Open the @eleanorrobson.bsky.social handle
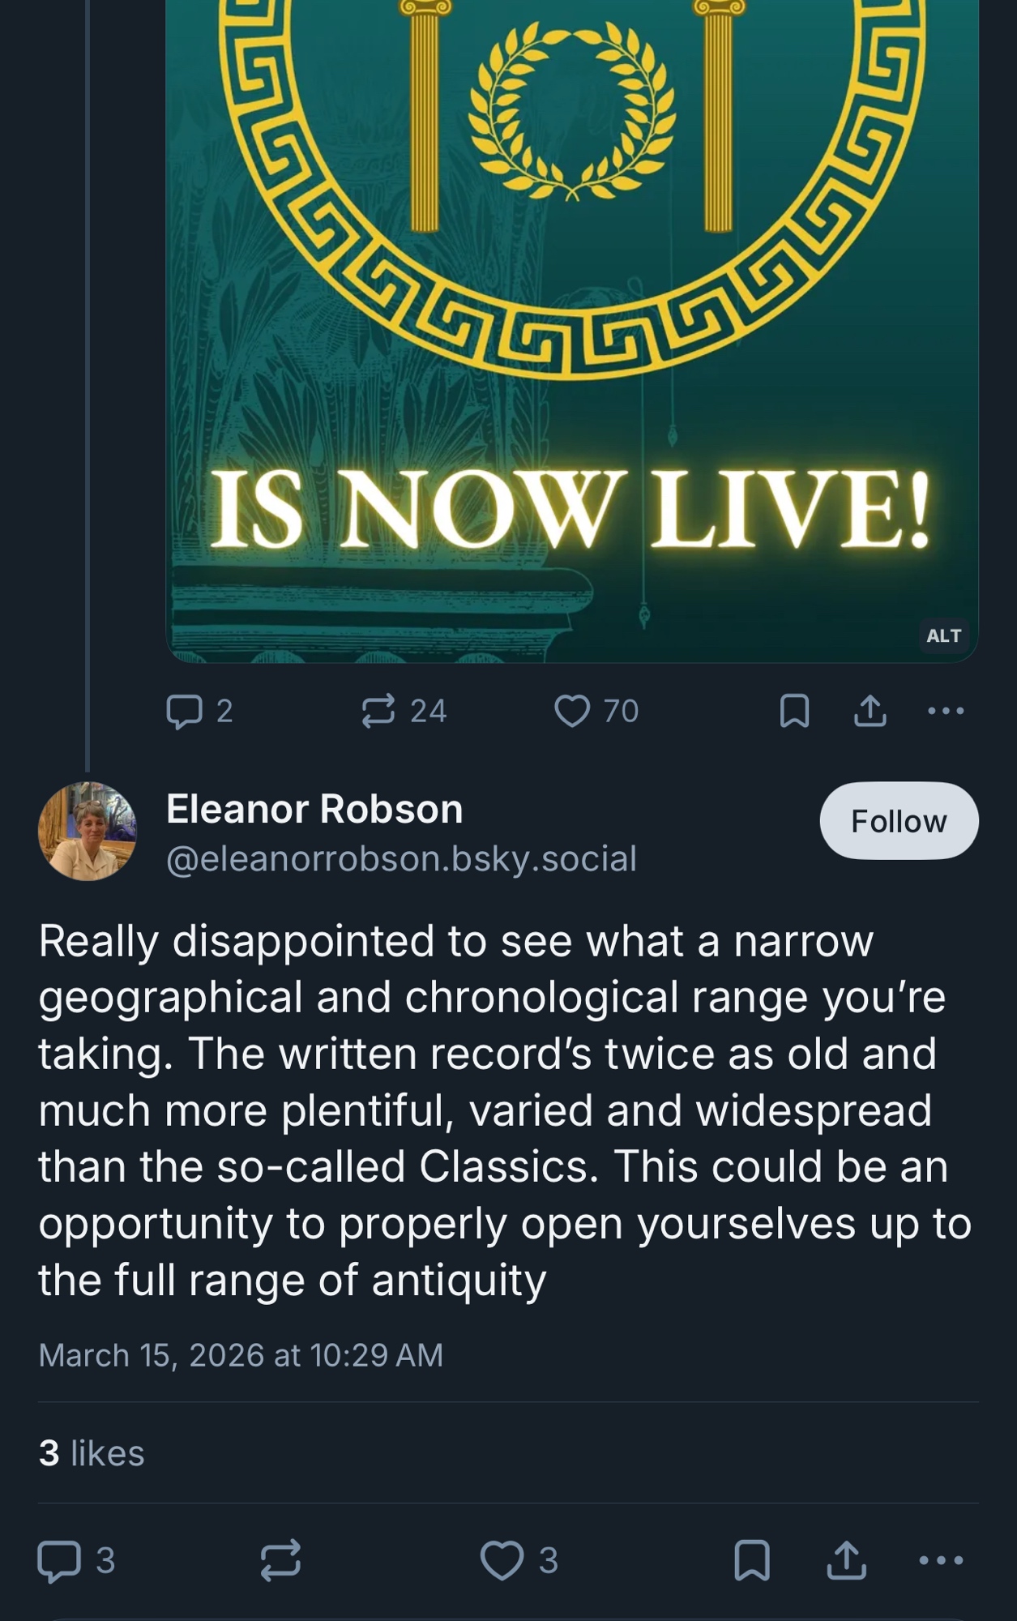 [x=401, y=859]
